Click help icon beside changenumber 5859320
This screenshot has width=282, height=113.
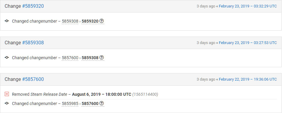tap(102, 21)
